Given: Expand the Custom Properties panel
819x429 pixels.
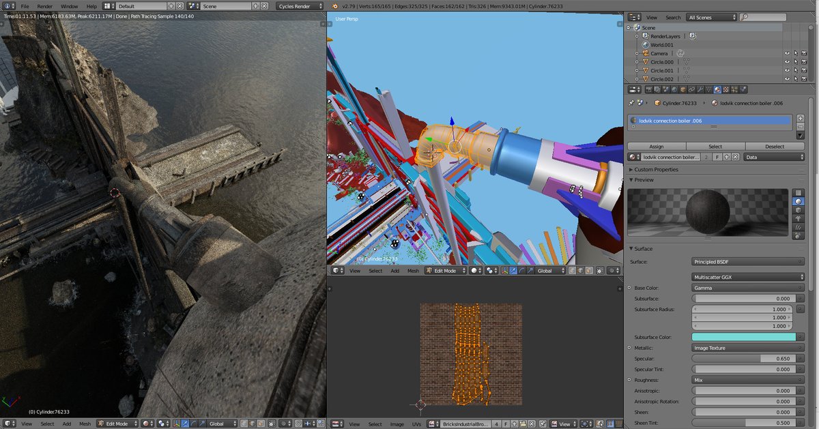Looking at the screenshot, I should (656, 169).
